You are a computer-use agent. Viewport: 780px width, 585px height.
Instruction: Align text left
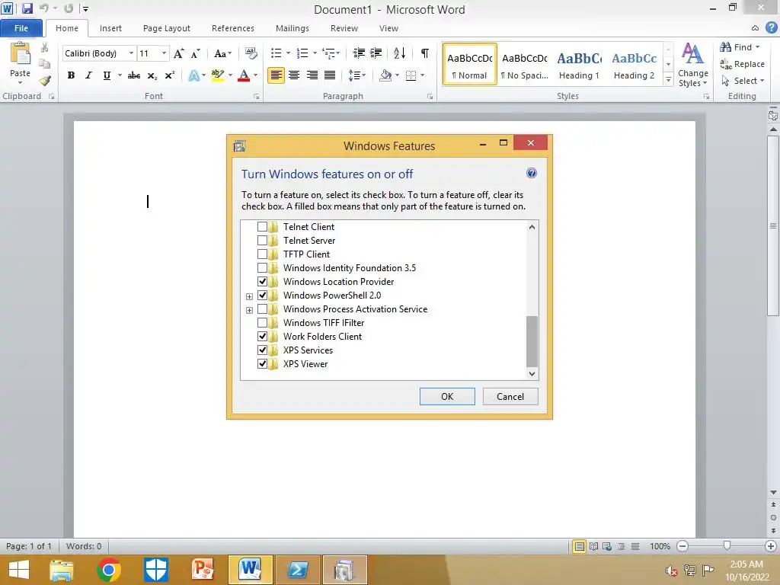point(276,75)
